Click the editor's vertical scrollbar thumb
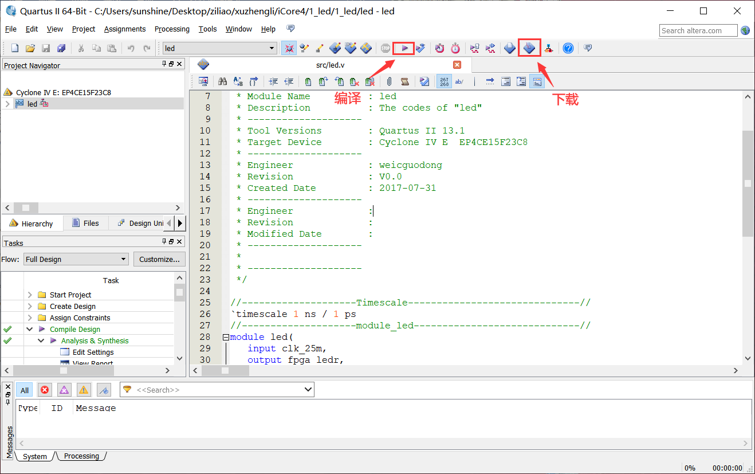The height and width of the screenshot is (474, 755). pos(748,183)
